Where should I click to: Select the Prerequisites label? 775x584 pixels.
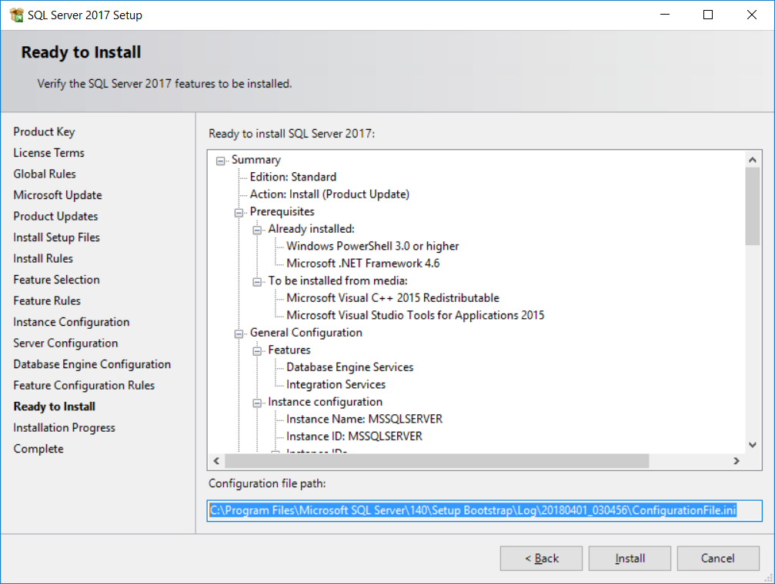(x=282, y=212)
